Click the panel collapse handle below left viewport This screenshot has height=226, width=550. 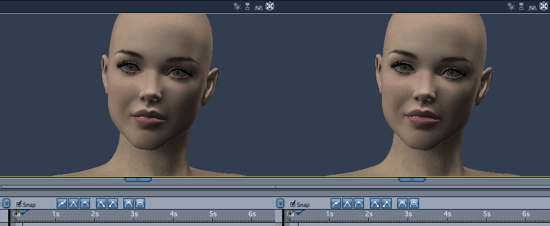138,179
